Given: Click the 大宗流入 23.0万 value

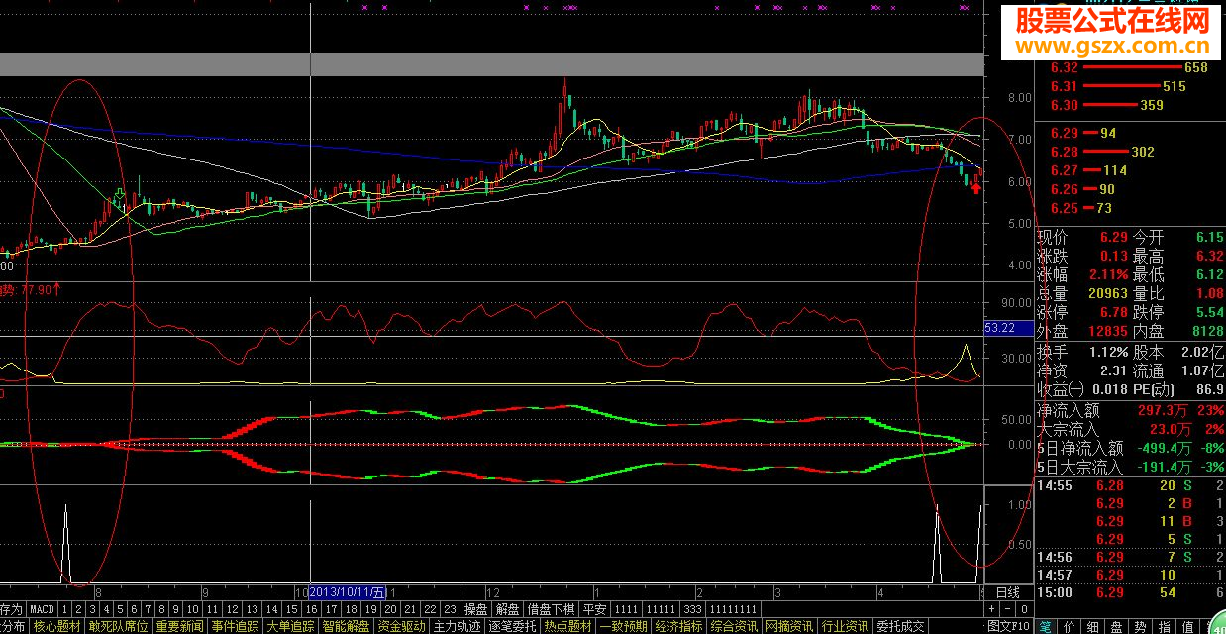Looking at the screenshot, I should (x=1170, y=429).
